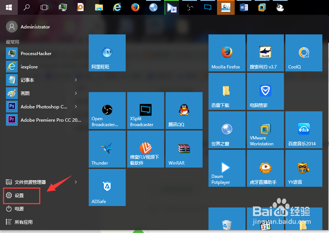
Task: Open 所有应用 (All apps) list
Action: pos(19,222)
